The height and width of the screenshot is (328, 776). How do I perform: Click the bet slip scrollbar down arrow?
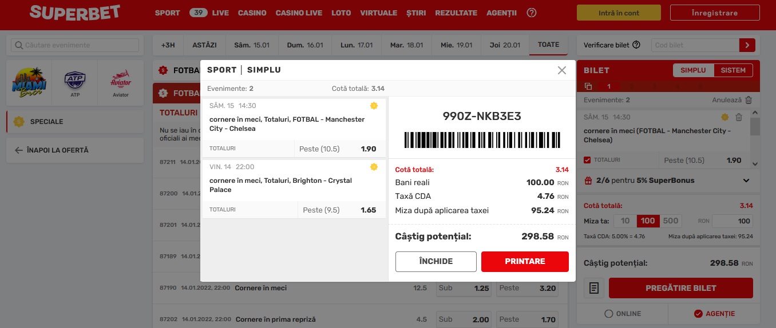[755, 164]
